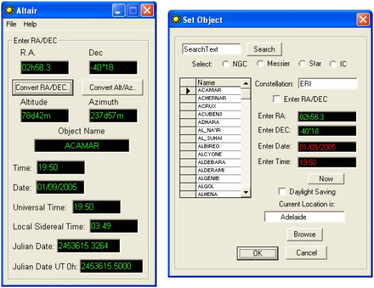This screenshot has height=288, width=374.
Task: Confirm with the OK button
Action: pyautogui.click(x=258, y=253)
